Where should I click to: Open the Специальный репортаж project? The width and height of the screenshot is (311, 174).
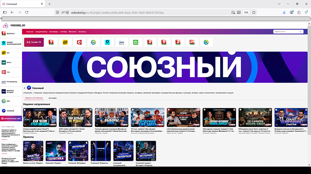123,151
